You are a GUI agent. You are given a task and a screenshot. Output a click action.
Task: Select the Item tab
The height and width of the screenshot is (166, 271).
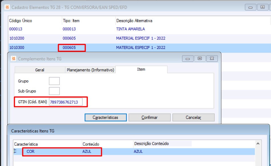point(141,69)
